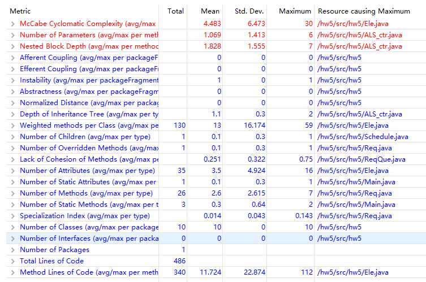Select the Number of Children metric
Viewport: 426px width, 282px height.
tap(85, 137)
